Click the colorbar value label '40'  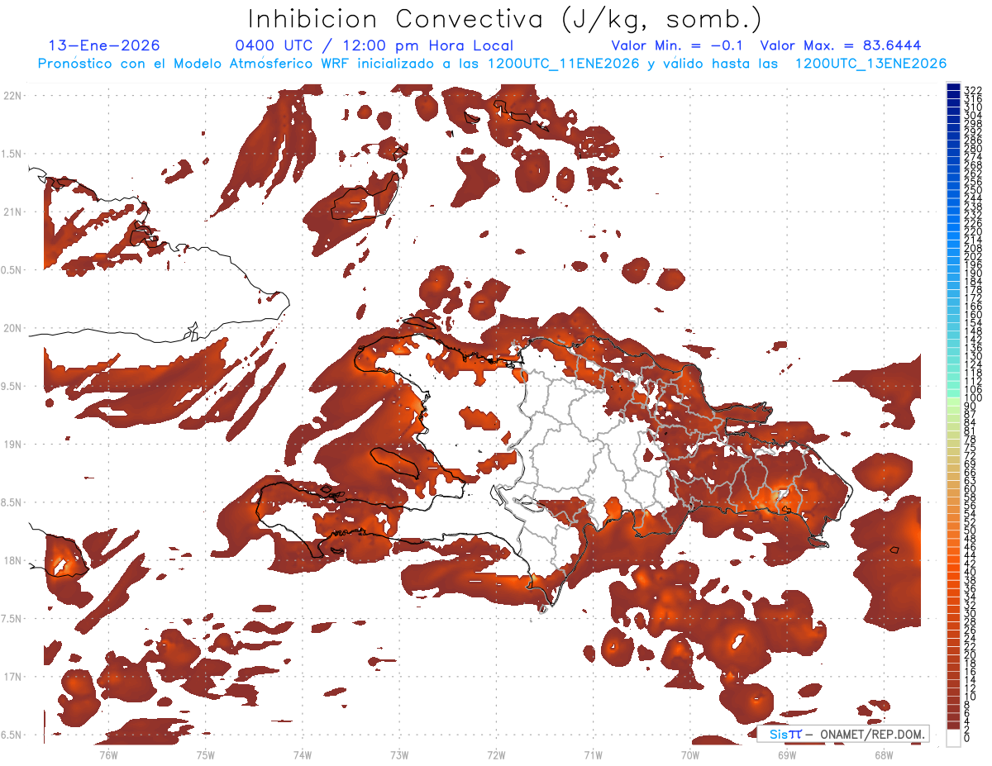pos(971,572)
